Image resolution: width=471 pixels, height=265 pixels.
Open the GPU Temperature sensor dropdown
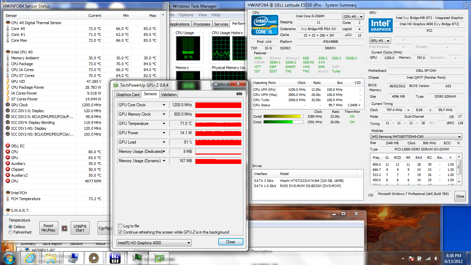[x=164, y=124]
